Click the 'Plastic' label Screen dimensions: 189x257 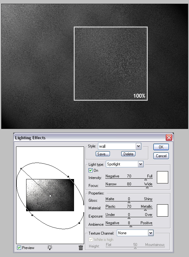111,206
